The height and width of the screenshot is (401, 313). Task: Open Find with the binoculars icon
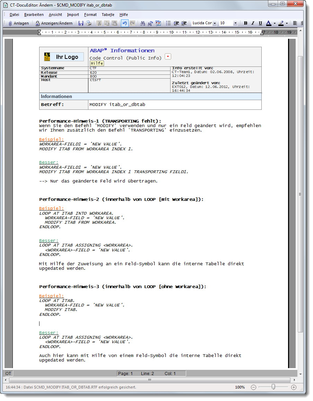pyautogui.click(x=142, y=23)
